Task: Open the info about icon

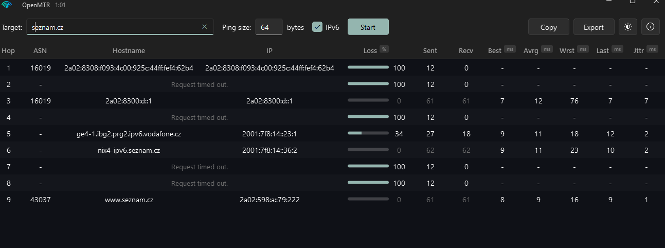Action: pos(650,27)
